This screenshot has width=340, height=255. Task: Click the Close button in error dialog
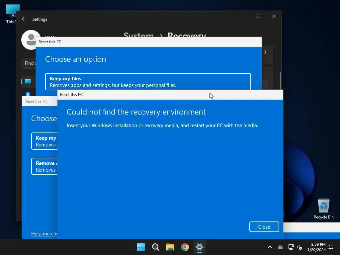click(264, 227)
